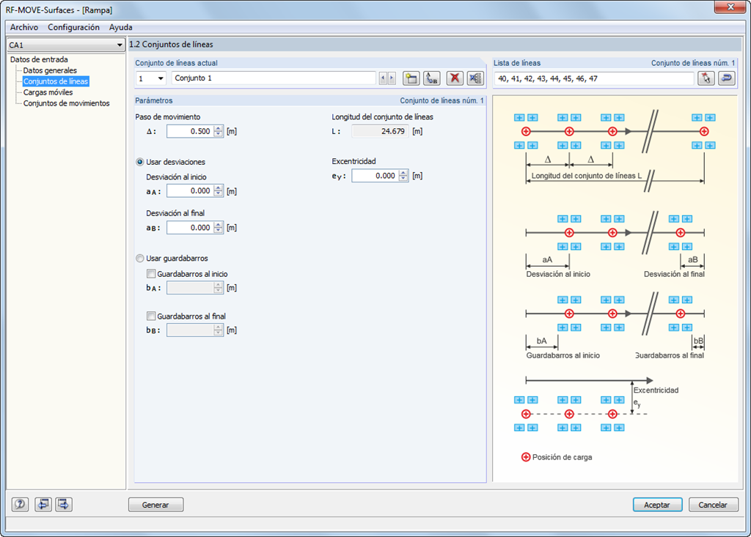Select Conjuntos de líneas in tree

tap(56, 81)
